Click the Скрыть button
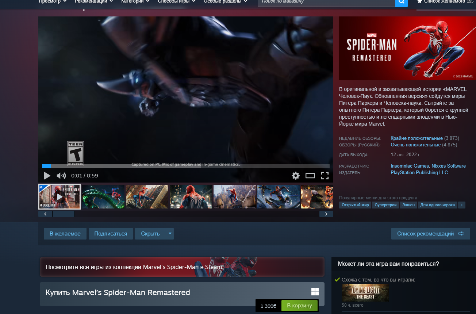 click(x=150, y=234)
